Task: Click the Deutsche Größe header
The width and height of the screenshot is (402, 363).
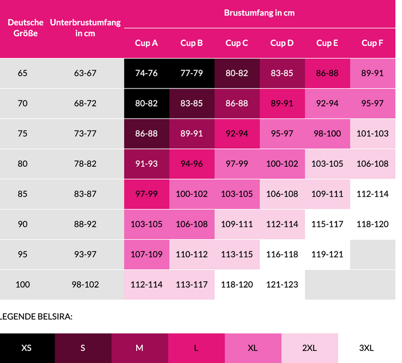Action: tap(25, 28)
